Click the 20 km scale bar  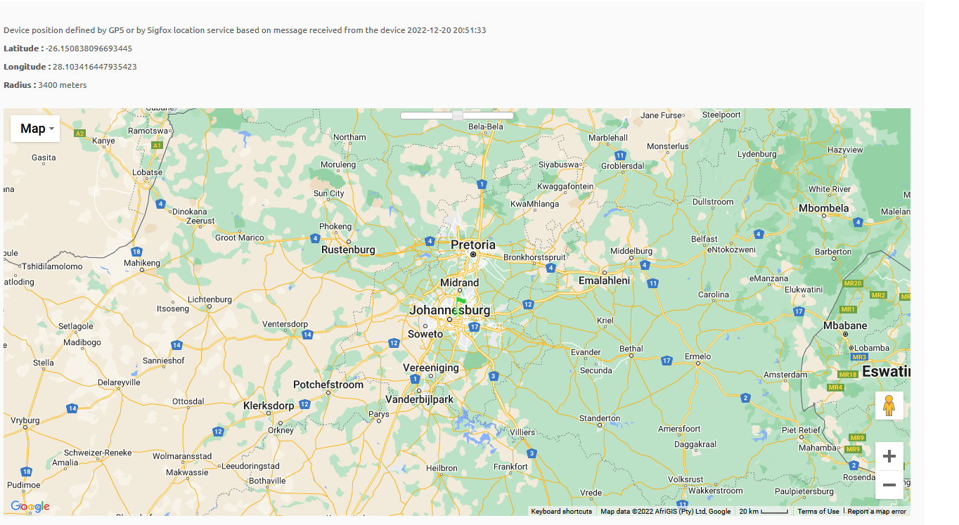pyautogui.click(x=763, y=511)
